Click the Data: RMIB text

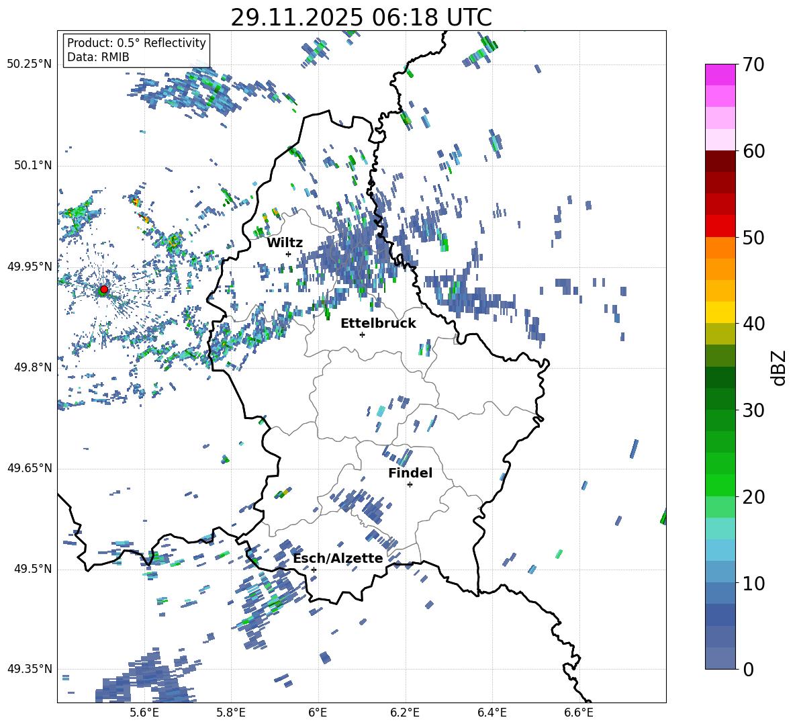[98, 57]
